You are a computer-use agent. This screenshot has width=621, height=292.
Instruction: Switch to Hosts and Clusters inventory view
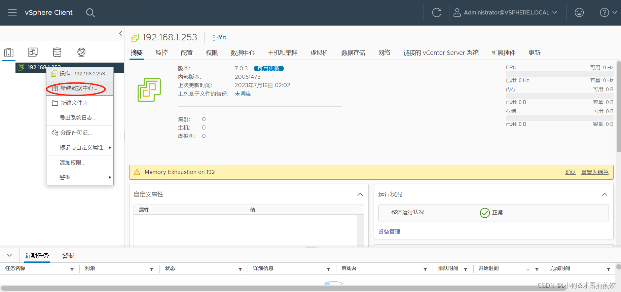coord(9,52)
